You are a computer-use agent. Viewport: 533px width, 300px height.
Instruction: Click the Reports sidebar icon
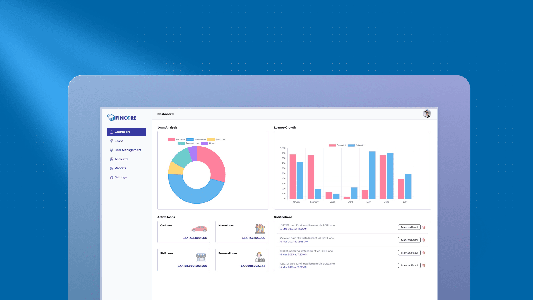112,168
